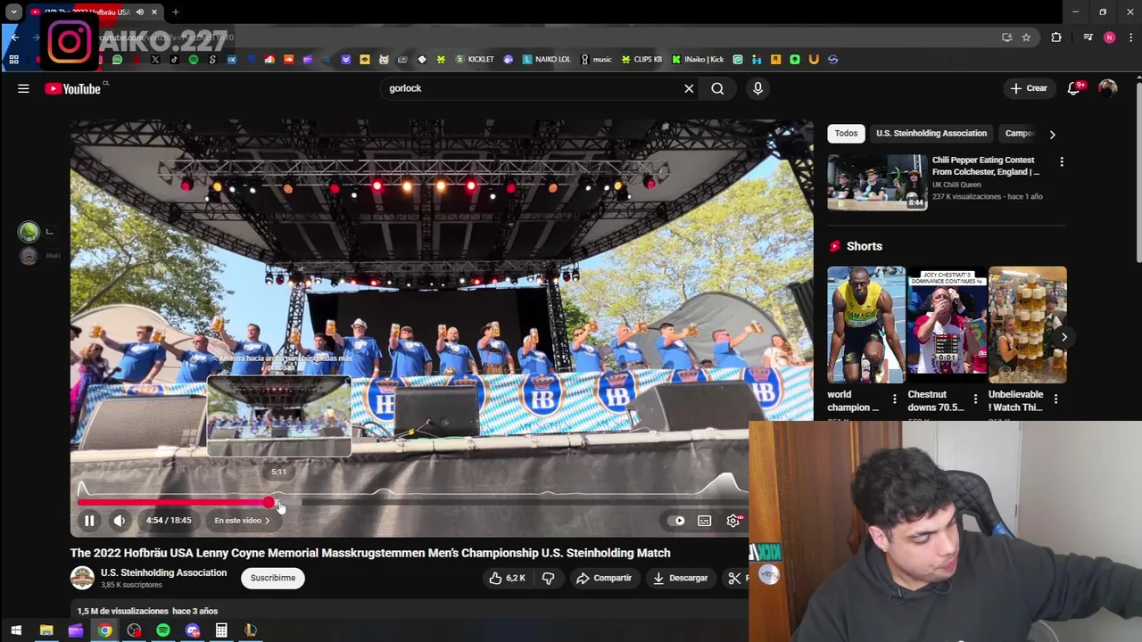Select the Todos filter chip

tap(846, 133)
